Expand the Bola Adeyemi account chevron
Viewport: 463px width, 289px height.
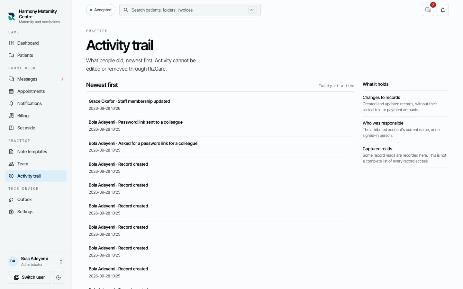[61, 262]
